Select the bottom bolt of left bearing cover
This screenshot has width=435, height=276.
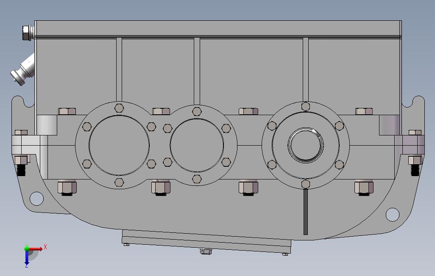[119, 182]
